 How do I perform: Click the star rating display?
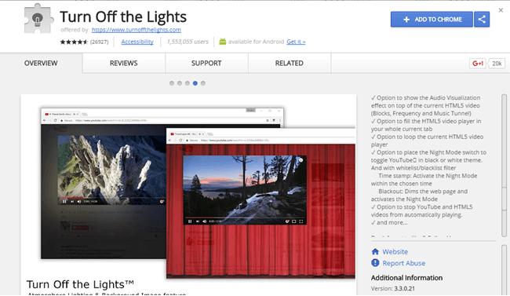pyautogui.click(x=74, y=42)
